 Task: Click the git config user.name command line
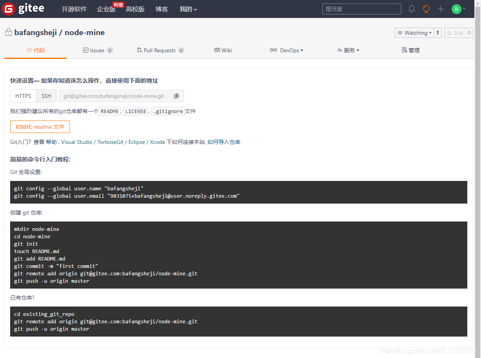point(79,188)
